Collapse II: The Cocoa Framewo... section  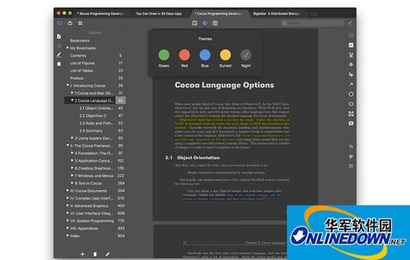click(x=68, y=145)
